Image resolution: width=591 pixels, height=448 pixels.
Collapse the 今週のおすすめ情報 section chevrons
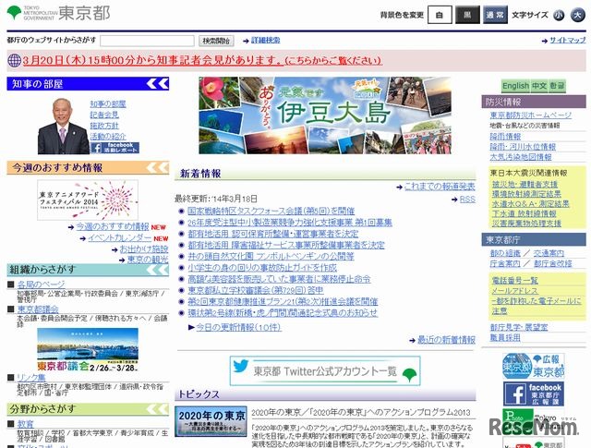click(x=158, y=167)
